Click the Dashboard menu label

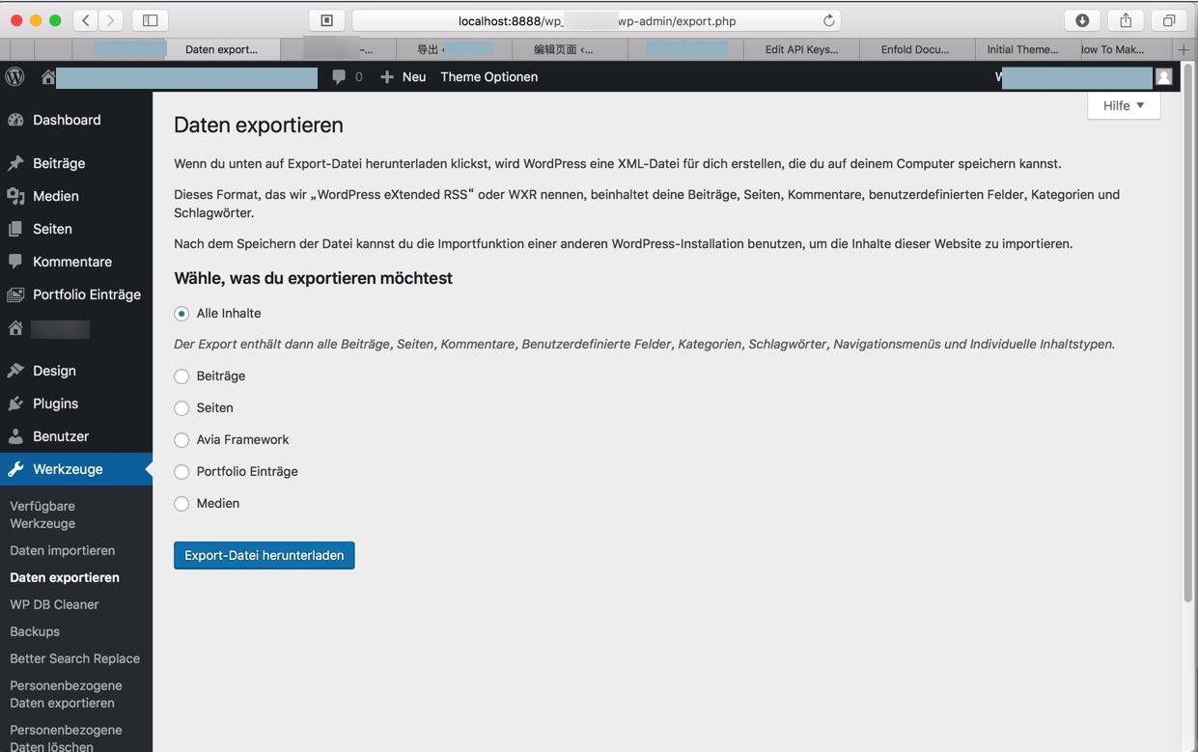pos(67,120)
